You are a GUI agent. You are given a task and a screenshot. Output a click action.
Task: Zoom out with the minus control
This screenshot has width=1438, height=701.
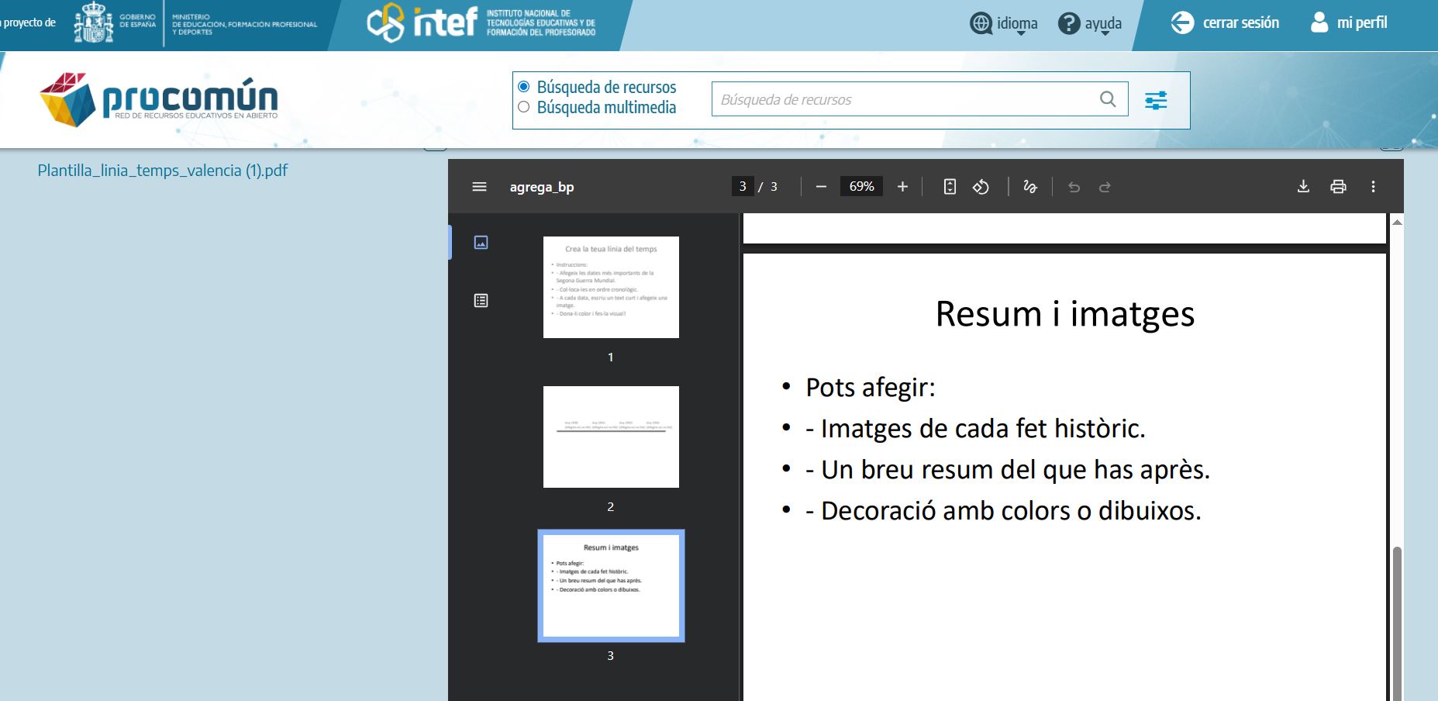[x=821, y=186]
